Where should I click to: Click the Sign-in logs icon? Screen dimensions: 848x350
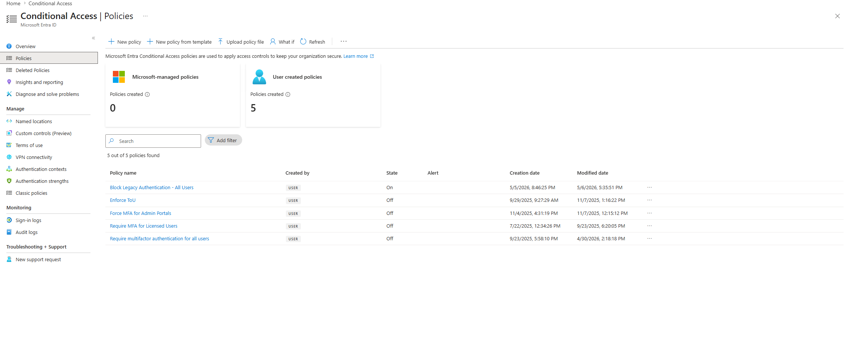point(9,220)
